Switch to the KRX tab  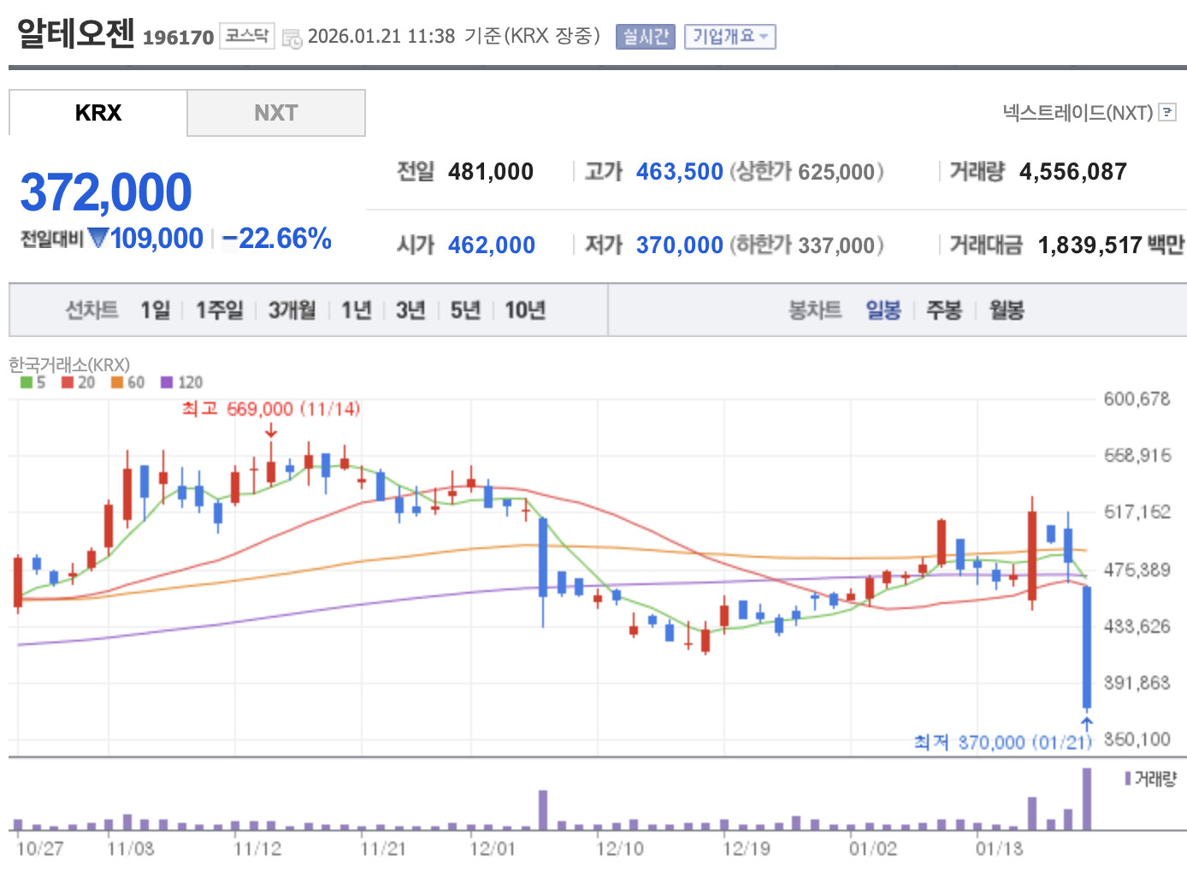tap(98, 113)
